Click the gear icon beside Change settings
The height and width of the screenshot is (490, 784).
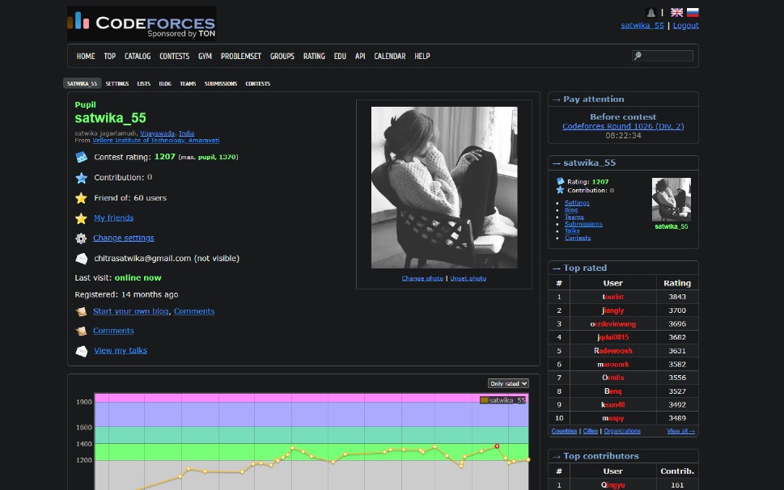[x=81, y=239]
